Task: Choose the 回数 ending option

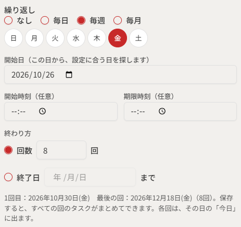Action: [8, 150]
